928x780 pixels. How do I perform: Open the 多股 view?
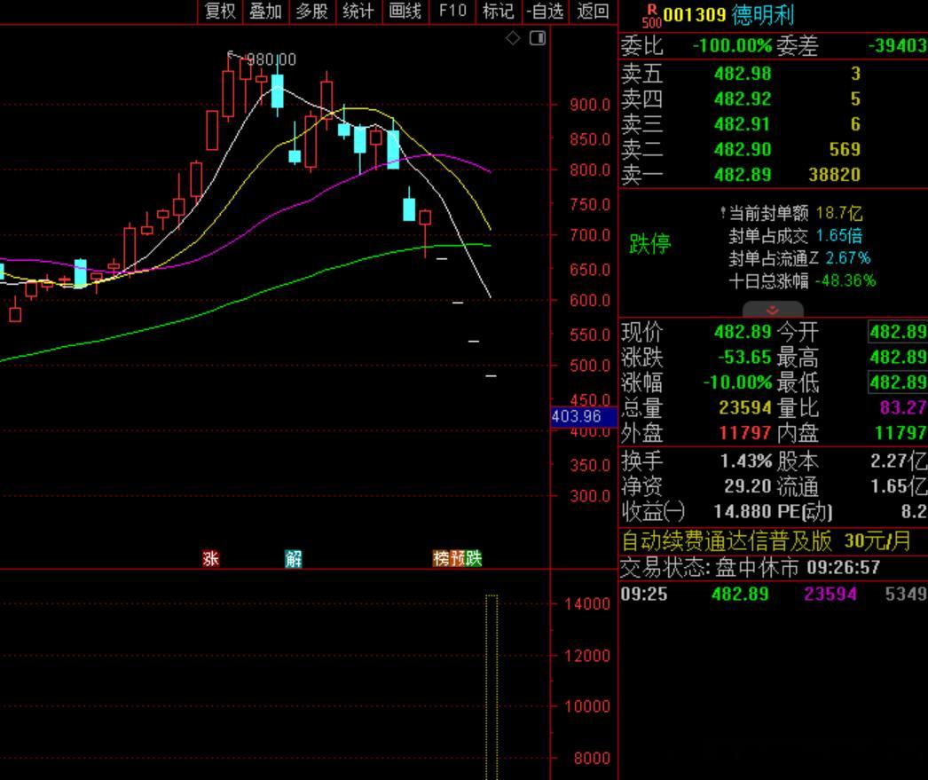[312, 12]
